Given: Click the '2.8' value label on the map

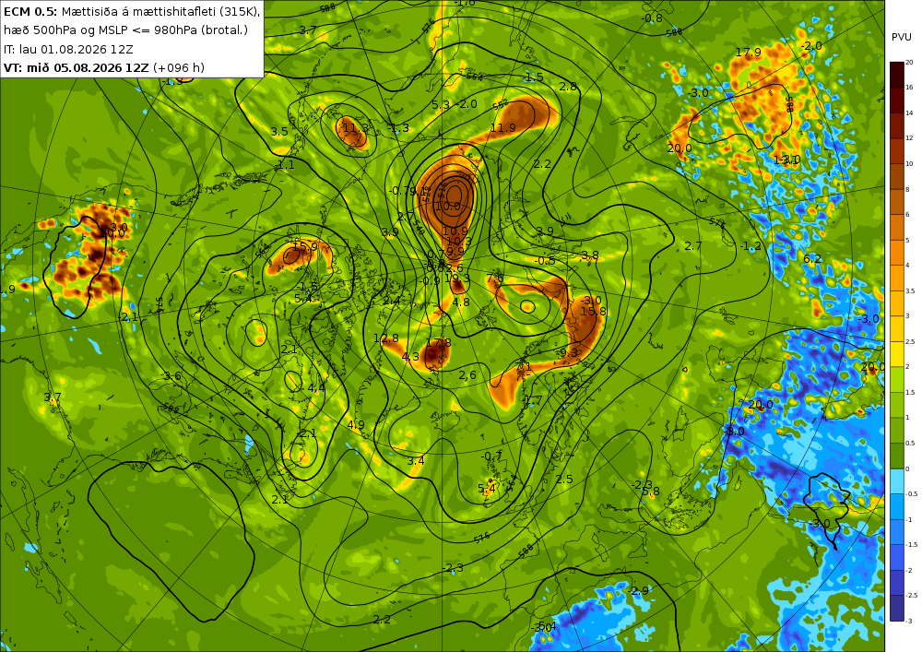Looking at the screenshot, I should tap(568, 87).
